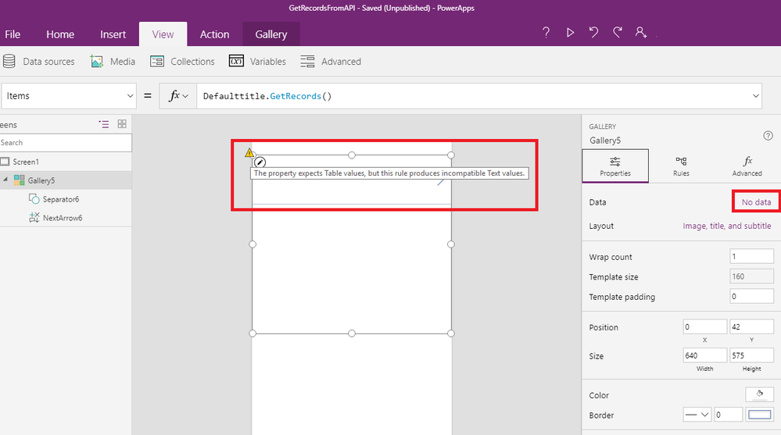Screen dimensions: 781x435
Task: Open the fx formula dropdown
Action: 177,95
